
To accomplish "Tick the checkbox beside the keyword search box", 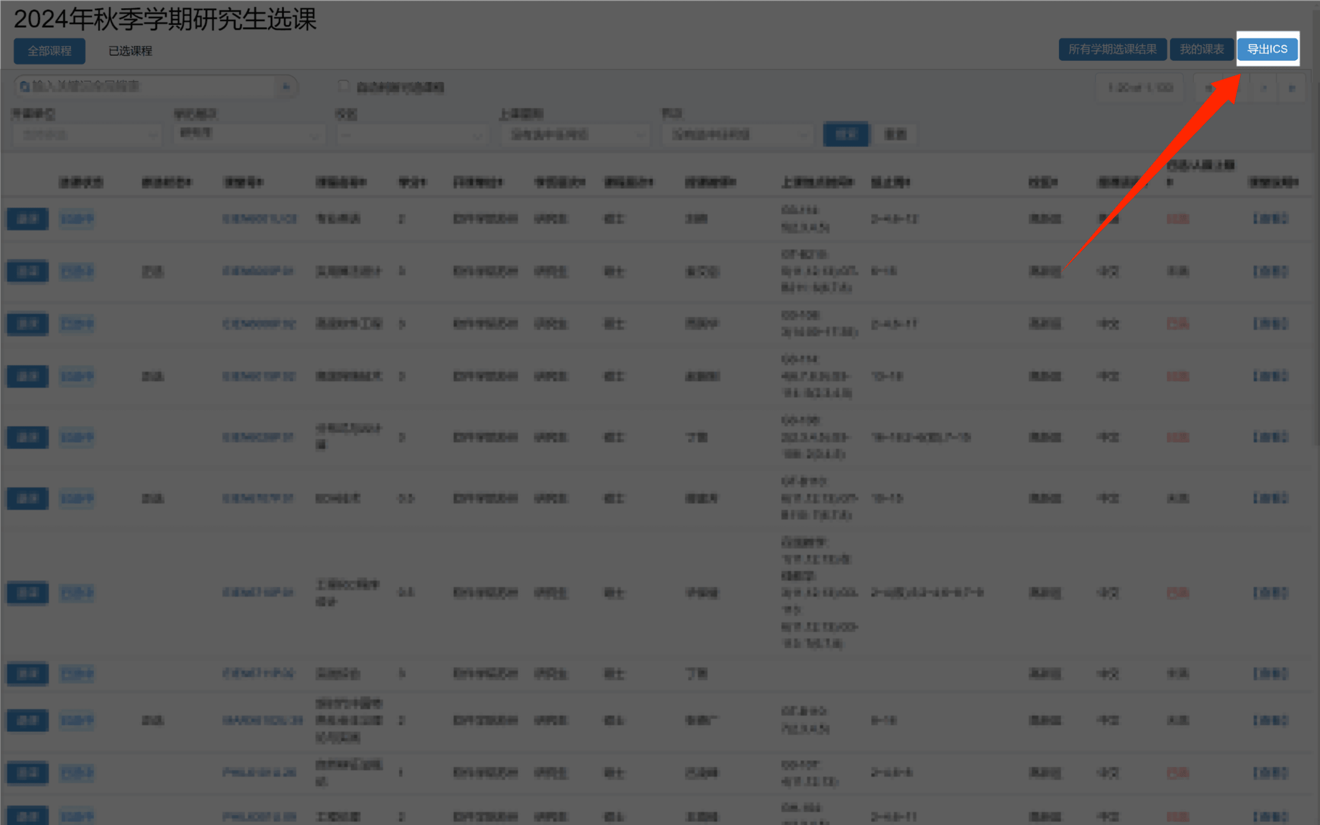I will click(x=343, y=86).
